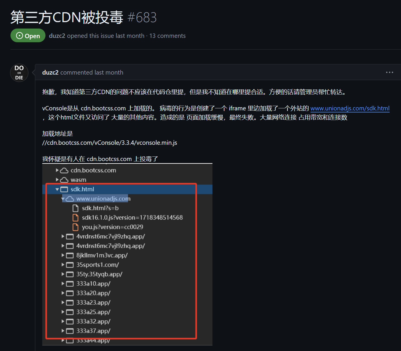Click frame icon beside 35sports1.com/

pos(70,265)
